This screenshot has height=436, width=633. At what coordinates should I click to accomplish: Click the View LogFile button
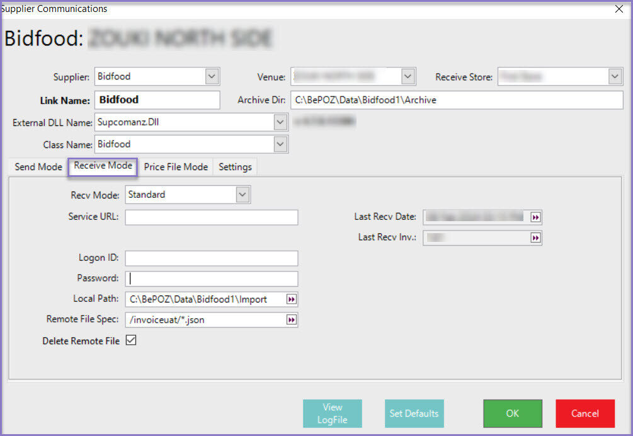(x=332, y=413)
